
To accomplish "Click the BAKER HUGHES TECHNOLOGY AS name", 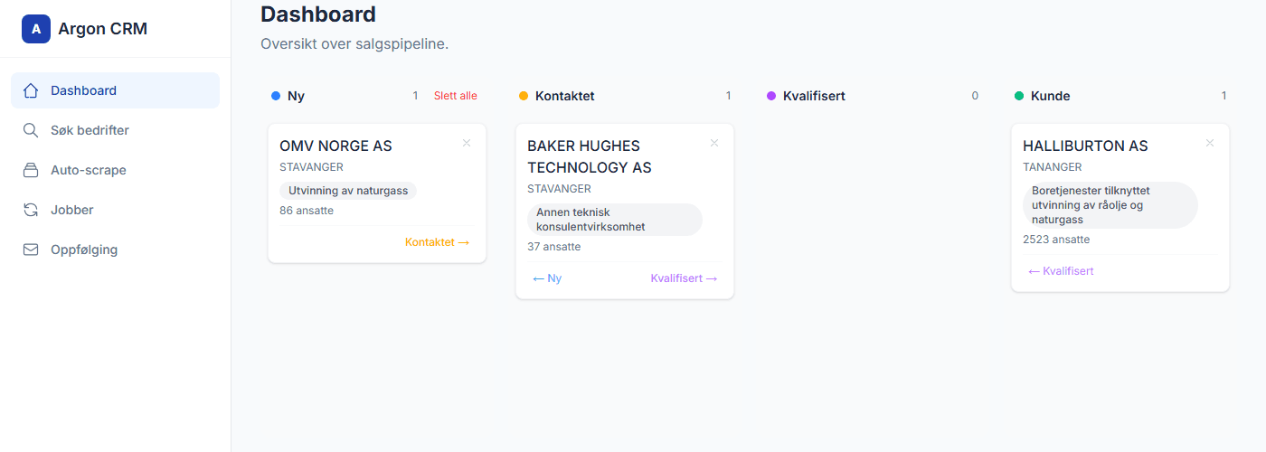I will click(x=590, y=156).
